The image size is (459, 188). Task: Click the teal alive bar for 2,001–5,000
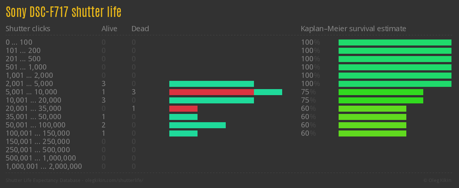(x=211, y=84)
